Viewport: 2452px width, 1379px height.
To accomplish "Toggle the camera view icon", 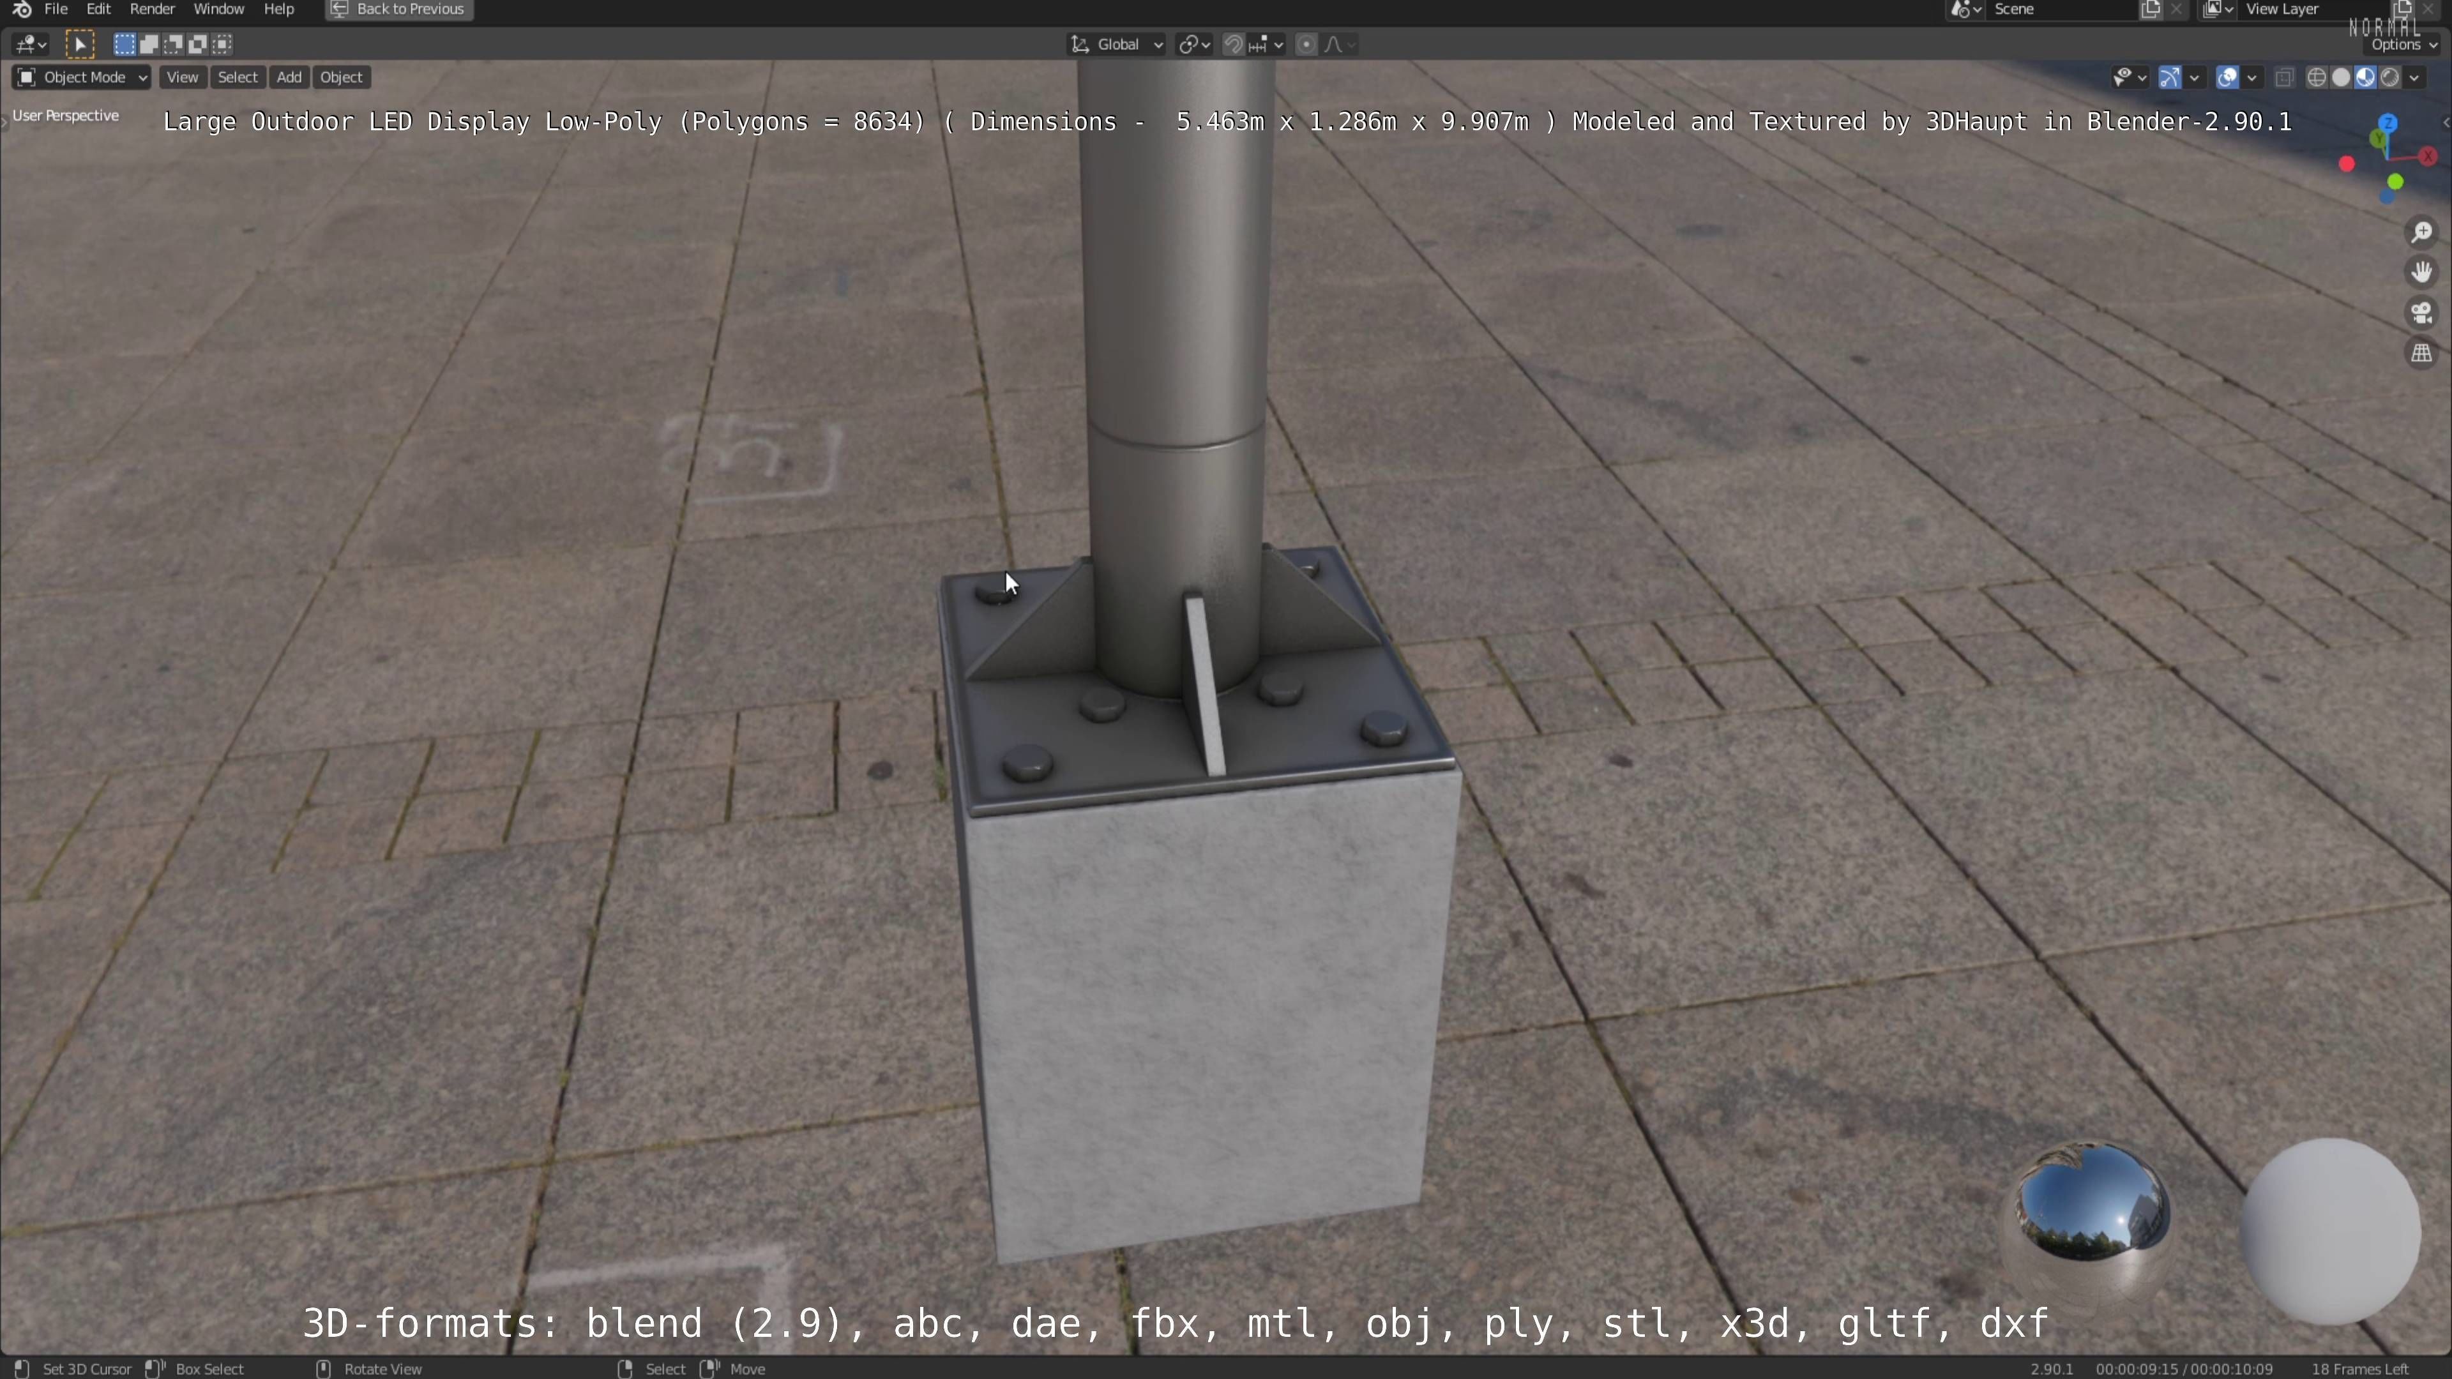I will point(2421,313).
